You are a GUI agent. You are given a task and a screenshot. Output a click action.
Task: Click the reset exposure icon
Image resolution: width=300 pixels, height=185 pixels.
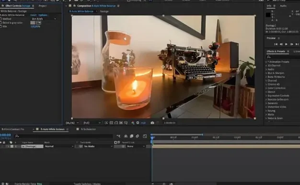click(138, 123)
